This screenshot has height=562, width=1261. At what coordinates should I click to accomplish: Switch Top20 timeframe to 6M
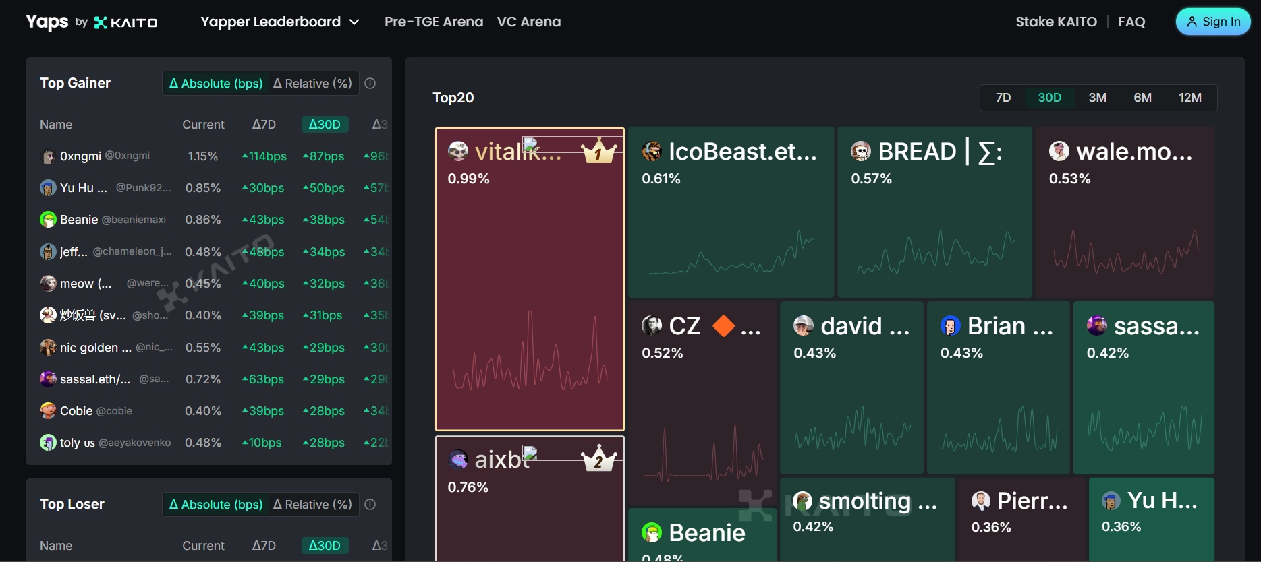[x=1142, y=98]
